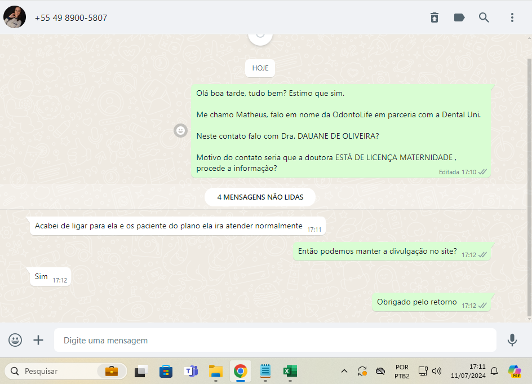
Task: Click the 4 MENSAGENS NÃO LIDAS banner
Action: click(260, 197)
